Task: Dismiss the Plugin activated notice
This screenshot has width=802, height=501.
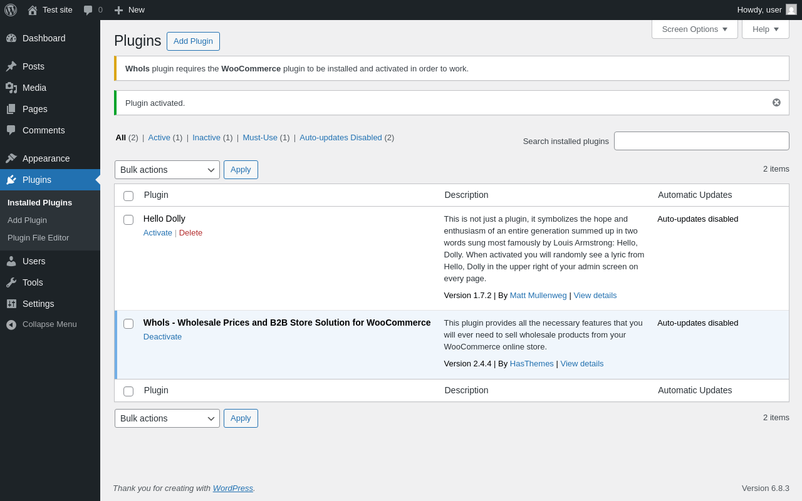Action: tap(776, 103)
